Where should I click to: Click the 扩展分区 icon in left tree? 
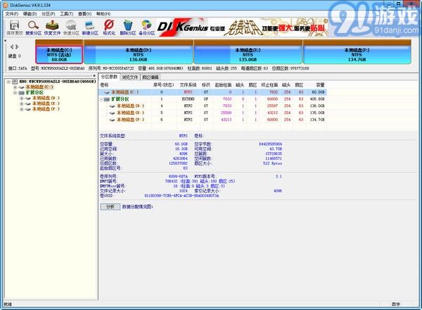pos(22,92)
